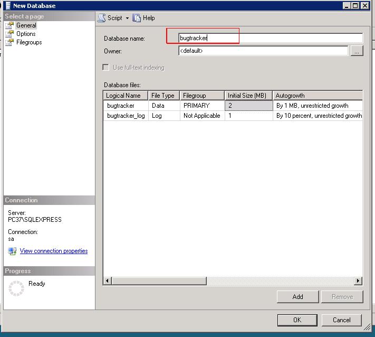Click the server name PC37\SQLEXPRESS text

[35, 220]
